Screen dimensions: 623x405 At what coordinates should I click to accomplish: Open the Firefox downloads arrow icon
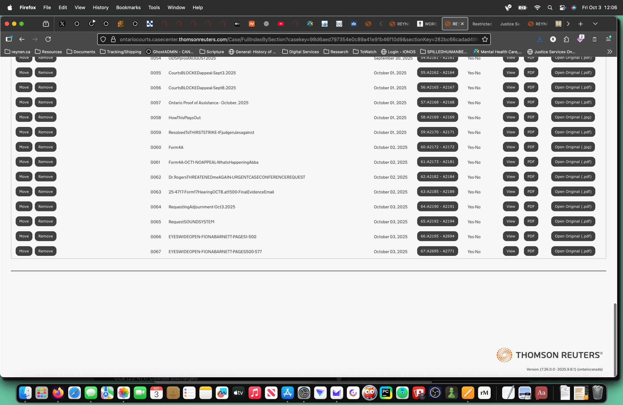pos(540,39)
